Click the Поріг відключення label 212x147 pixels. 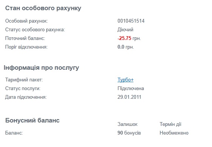pyautogui.click(x=26, y=47)
